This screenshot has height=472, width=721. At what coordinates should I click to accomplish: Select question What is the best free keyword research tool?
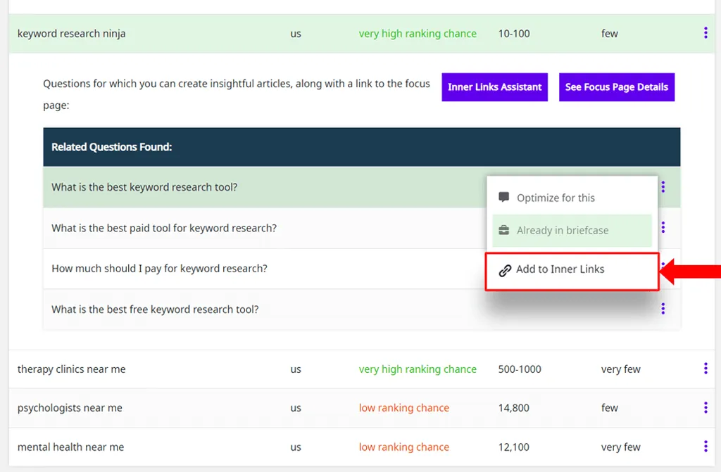coord(155,310)
